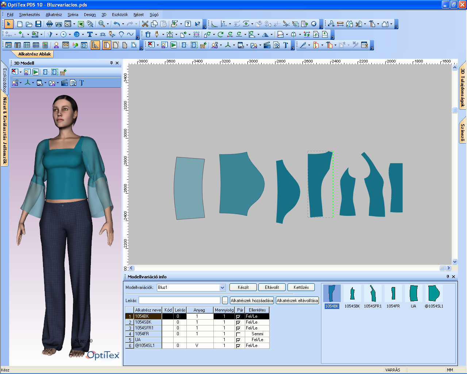Open the Fájl menu

click(x=10, y=15)
